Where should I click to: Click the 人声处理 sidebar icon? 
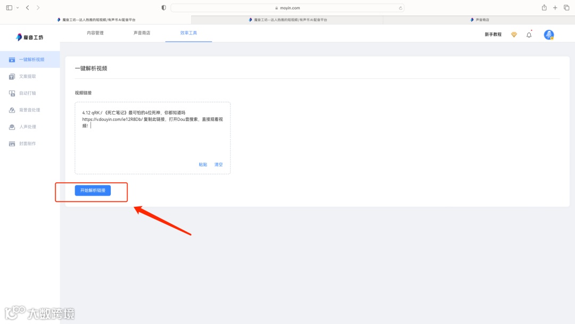click(x=12, y=127)
